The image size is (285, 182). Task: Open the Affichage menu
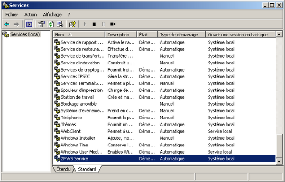tap(52, 15)
